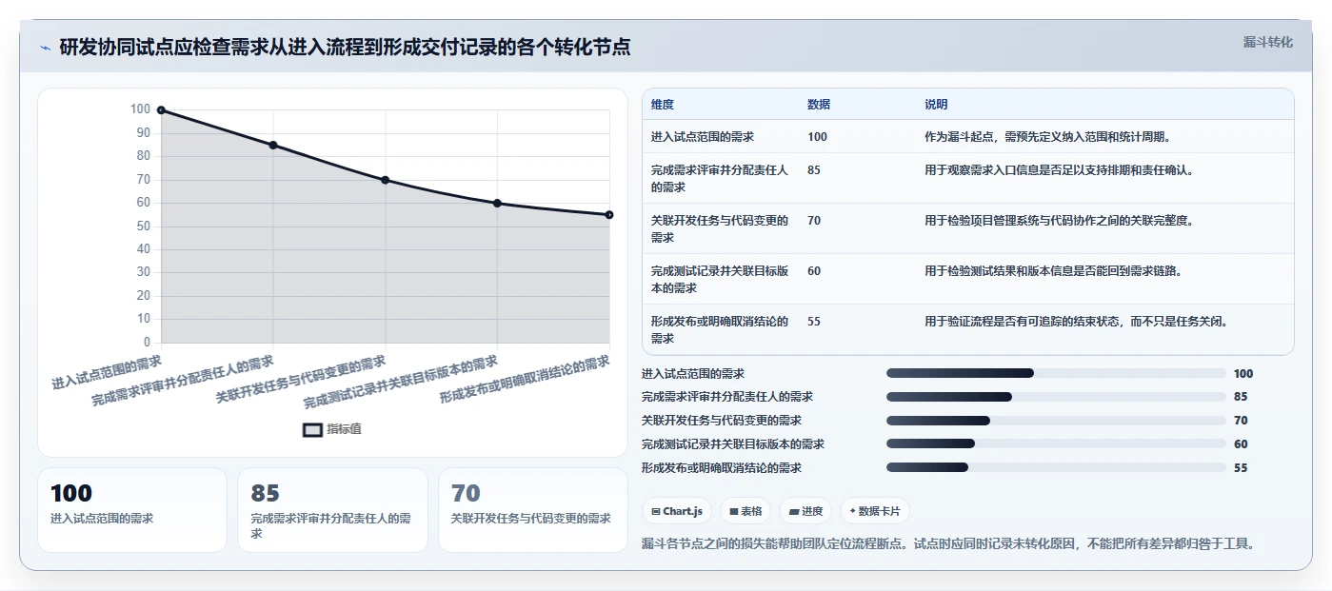Click progress bar for 完成需求评审并分配责任人的需求
The image size is (1332, 591).
tap(1056, 397)
